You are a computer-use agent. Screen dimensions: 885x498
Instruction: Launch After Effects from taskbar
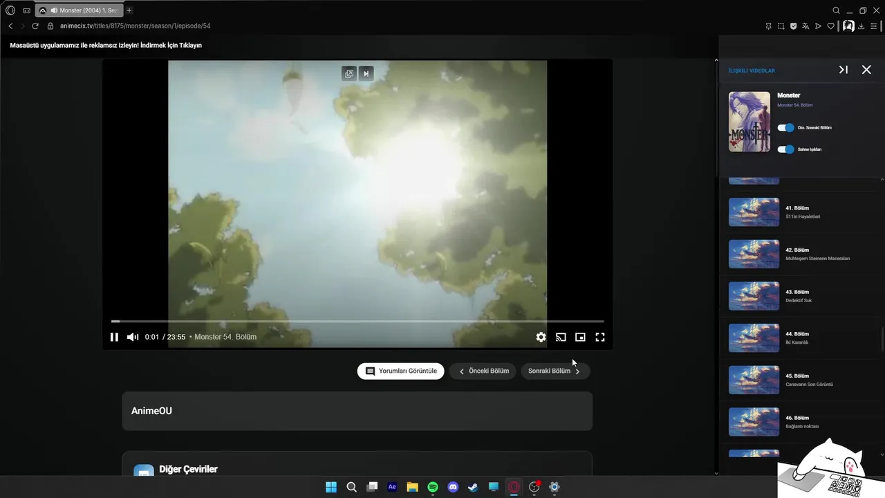(392, 487)
